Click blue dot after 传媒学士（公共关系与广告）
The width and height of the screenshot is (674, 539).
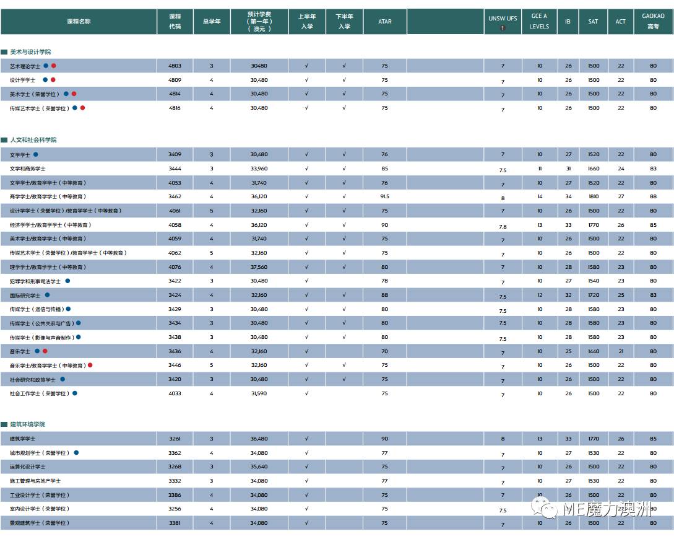coord(78,323)
